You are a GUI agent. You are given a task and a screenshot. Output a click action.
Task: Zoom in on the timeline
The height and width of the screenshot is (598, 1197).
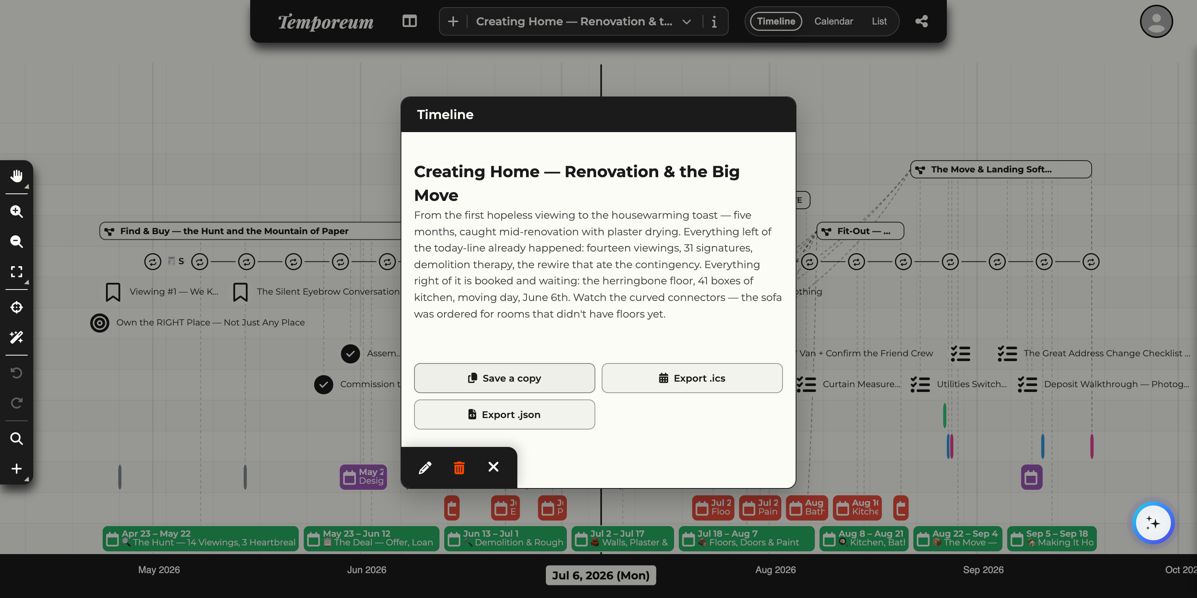[17, 212]
